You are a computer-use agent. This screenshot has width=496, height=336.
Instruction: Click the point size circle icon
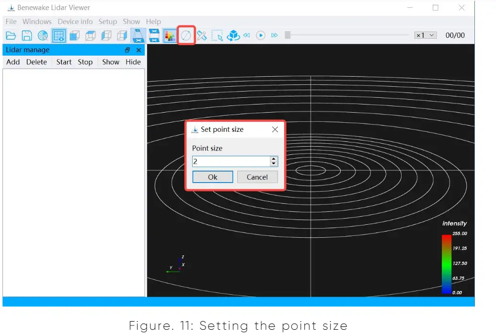click(186, 35)
